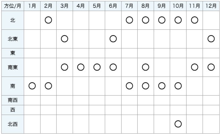Screen dimensions: 221x135
Task: Click the circle for 北 in 2月
Action: click(48, 20)
